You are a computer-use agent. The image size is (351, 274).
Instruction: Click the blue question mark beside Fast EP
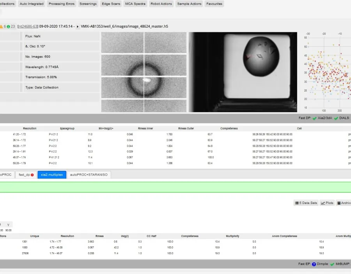314,264
